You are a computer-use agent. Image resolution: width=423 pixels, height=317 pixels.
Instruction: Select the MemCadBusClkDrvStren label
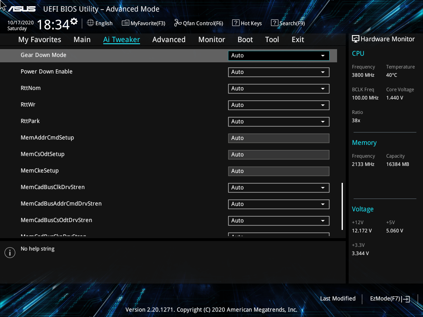pos(52,187)
